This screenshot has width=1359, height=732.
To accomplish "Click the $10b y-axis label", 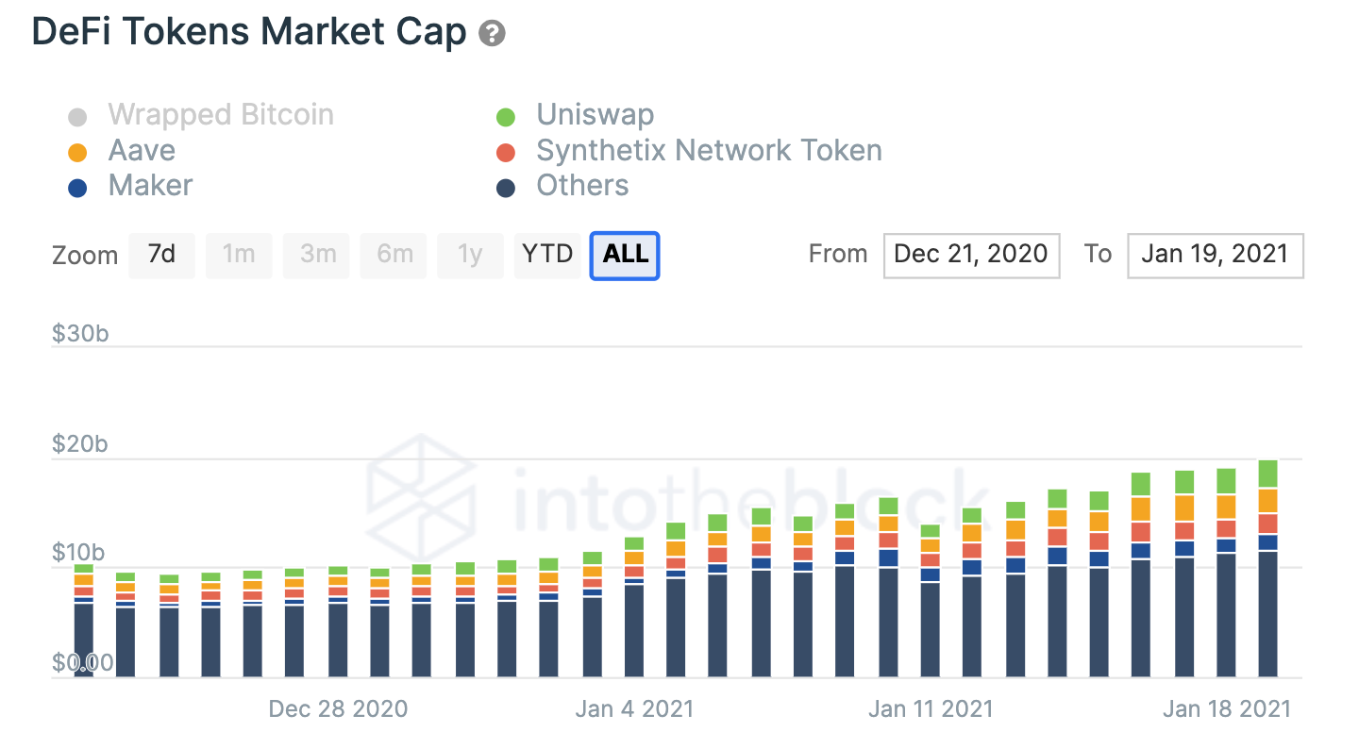I will tap(78, 553).
